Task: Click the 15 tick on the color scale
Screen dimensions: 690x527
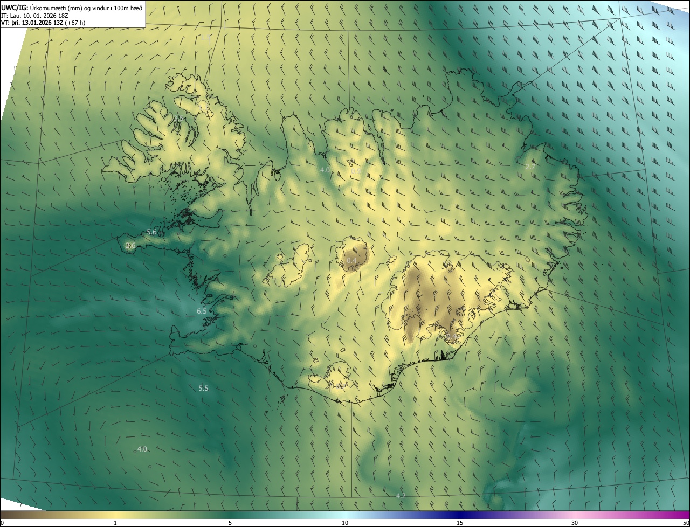Action: [x=460, y=523]
